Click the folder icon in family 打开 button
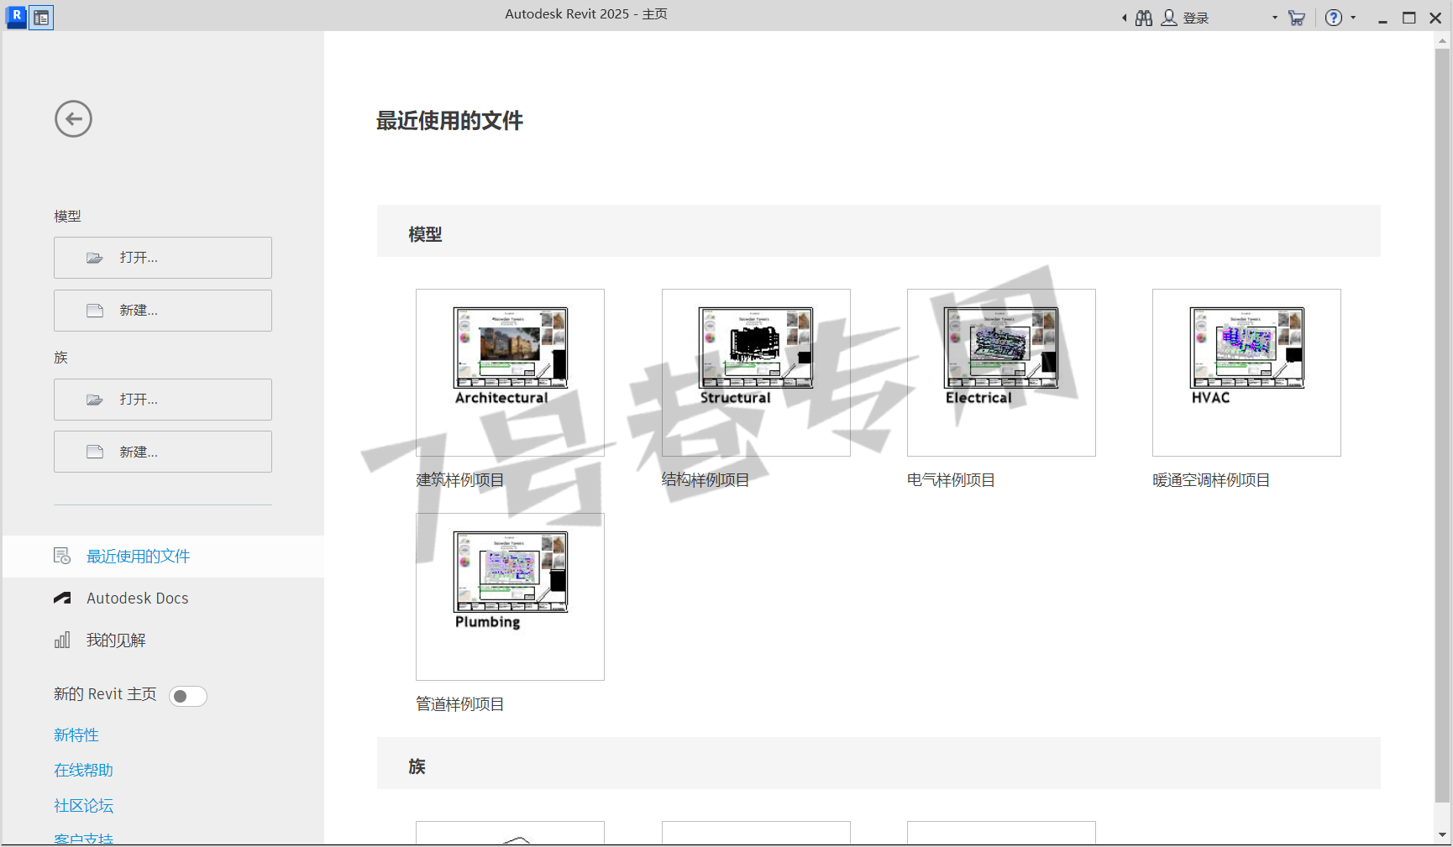The height and width of the screenshot is (847, 1453). (x=95, y=400)
